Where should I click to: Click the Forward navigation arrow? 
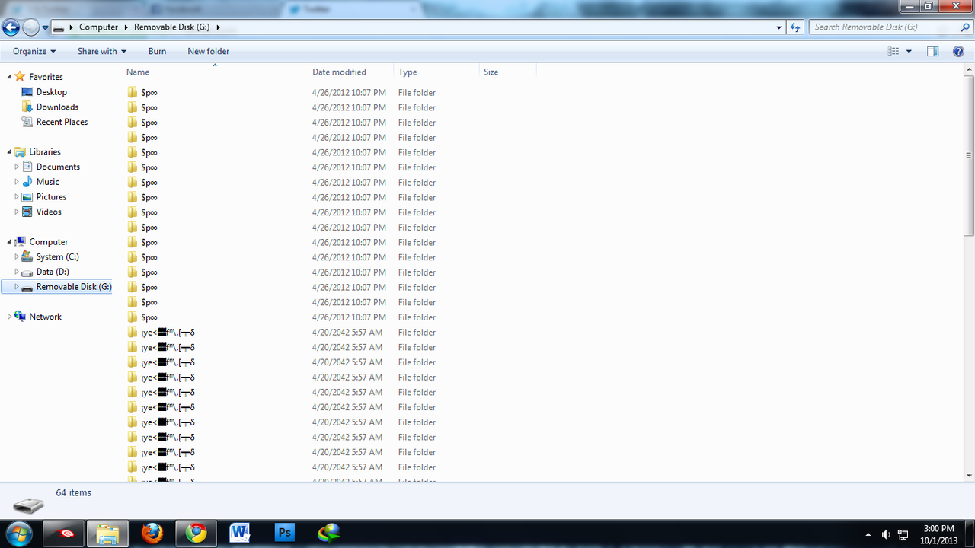30,27
